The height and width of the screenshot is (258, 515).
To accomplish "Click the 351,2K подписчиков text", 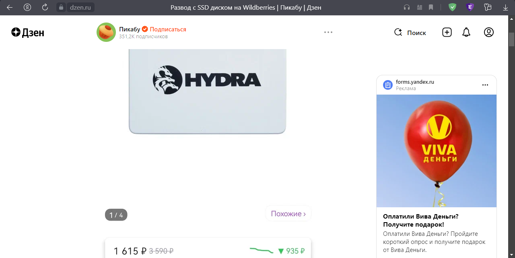I will 143,37.
